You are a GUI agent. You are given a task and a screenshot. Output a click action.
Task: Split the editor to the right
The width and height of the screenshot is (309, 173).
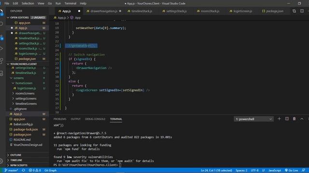[x=302, y=11]
